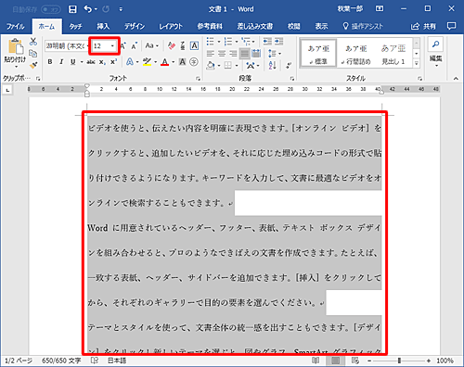This screenshot has height=367, width=464.
Task: Click the Copy icon
Action: pos(33,54)
